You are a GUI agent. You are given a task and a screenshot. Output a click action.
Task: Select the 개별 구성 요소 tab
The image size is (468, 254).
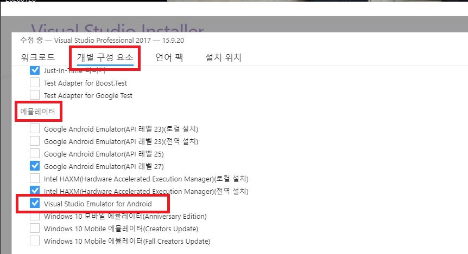pyautogui.click(x=105, y=57)
